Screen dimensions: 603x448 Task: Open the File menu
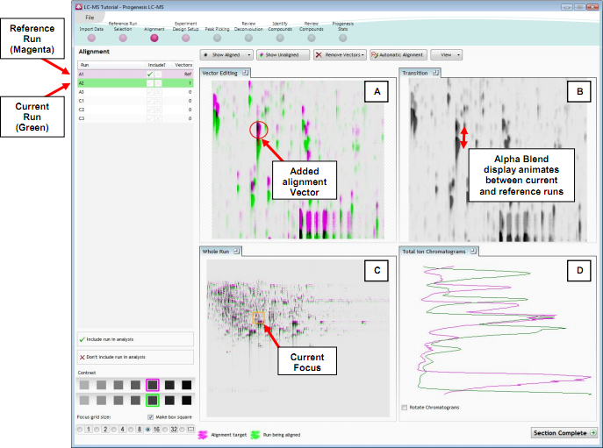(x=90, y=18)
